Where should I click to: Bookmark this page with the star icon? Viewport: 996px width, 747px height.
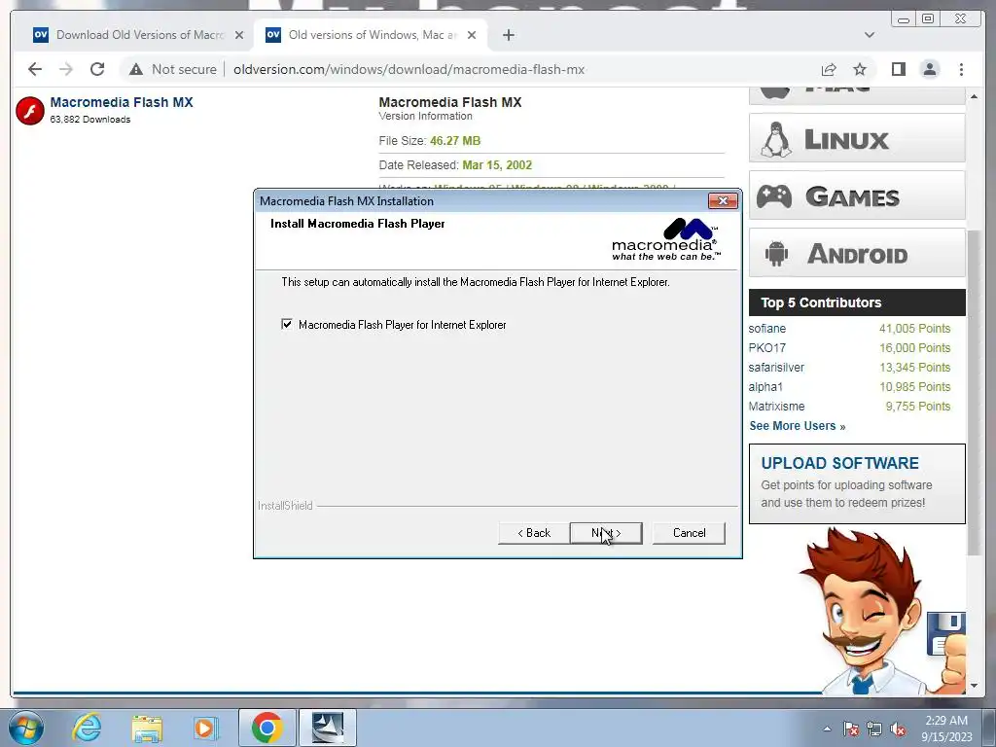point(860,69)
